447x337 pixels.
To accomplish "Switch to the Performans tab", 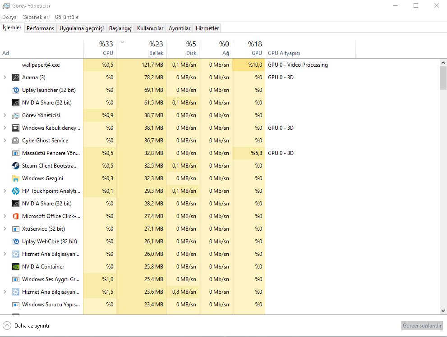I will [x=40, y=28].
